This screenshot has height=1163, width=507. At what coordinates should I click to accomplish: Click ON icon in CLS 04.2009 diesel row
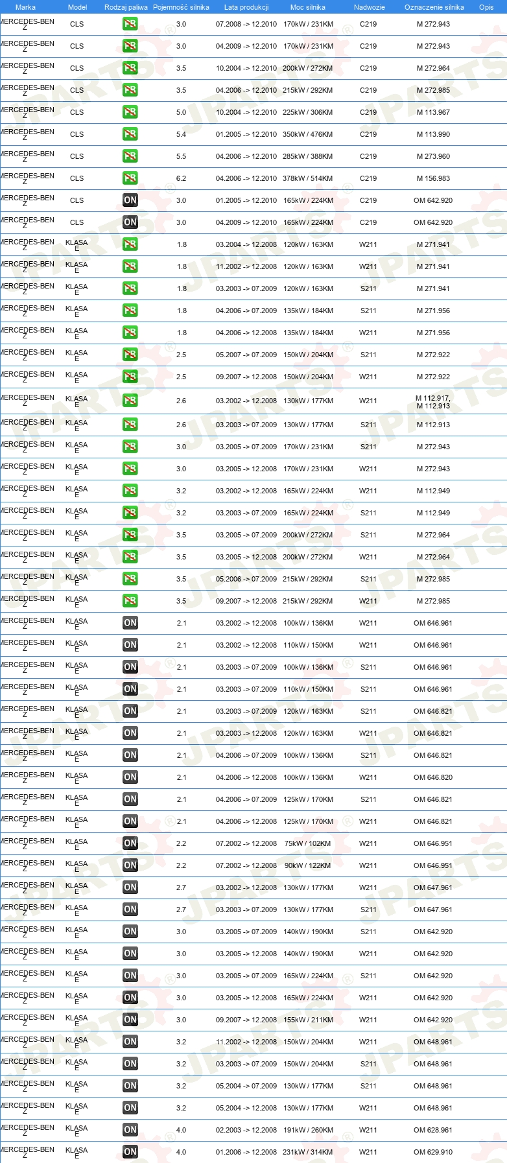pos(130,222)
